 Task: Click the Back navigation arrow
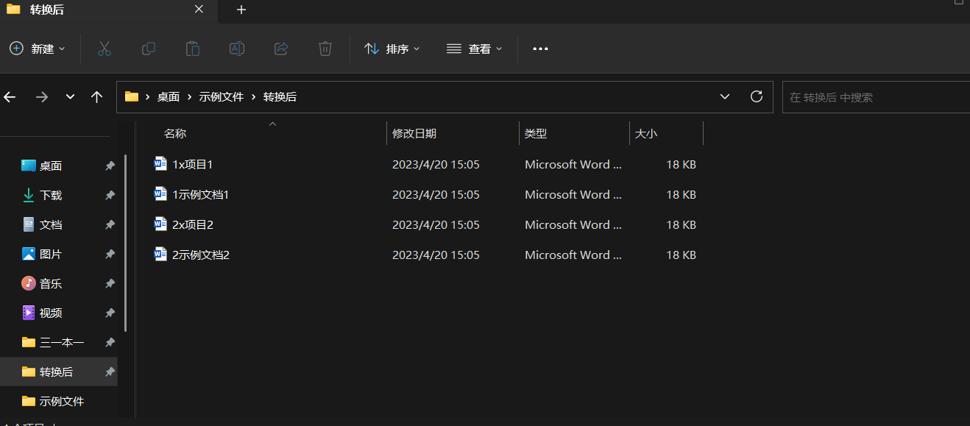[x=12, y=96]
